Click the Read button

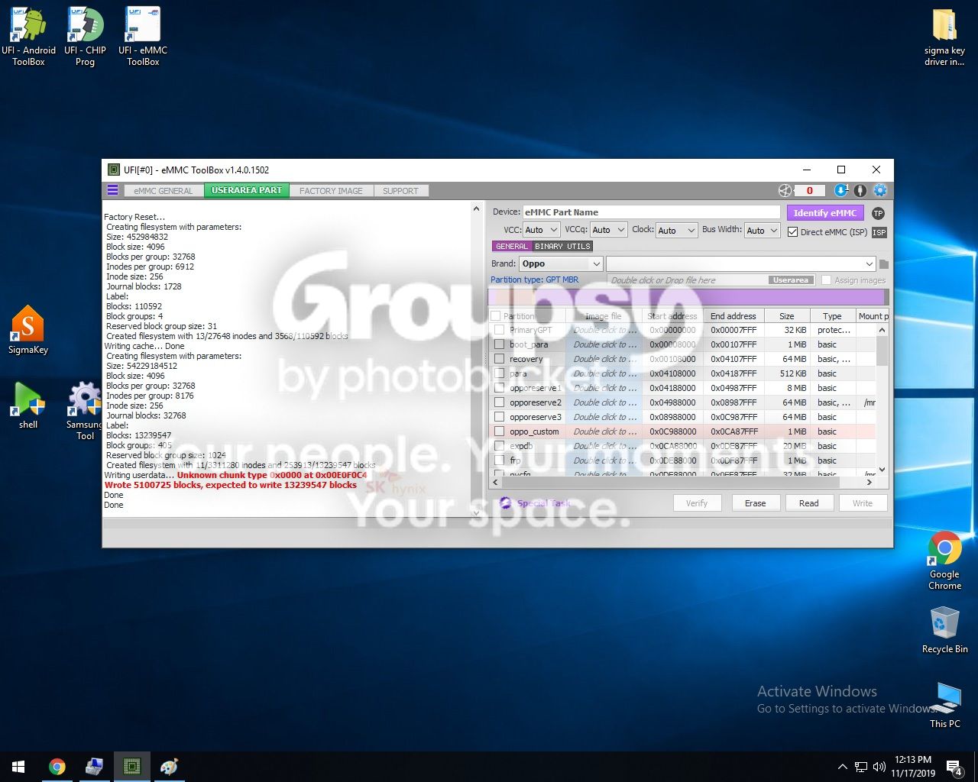click(808, 503)
